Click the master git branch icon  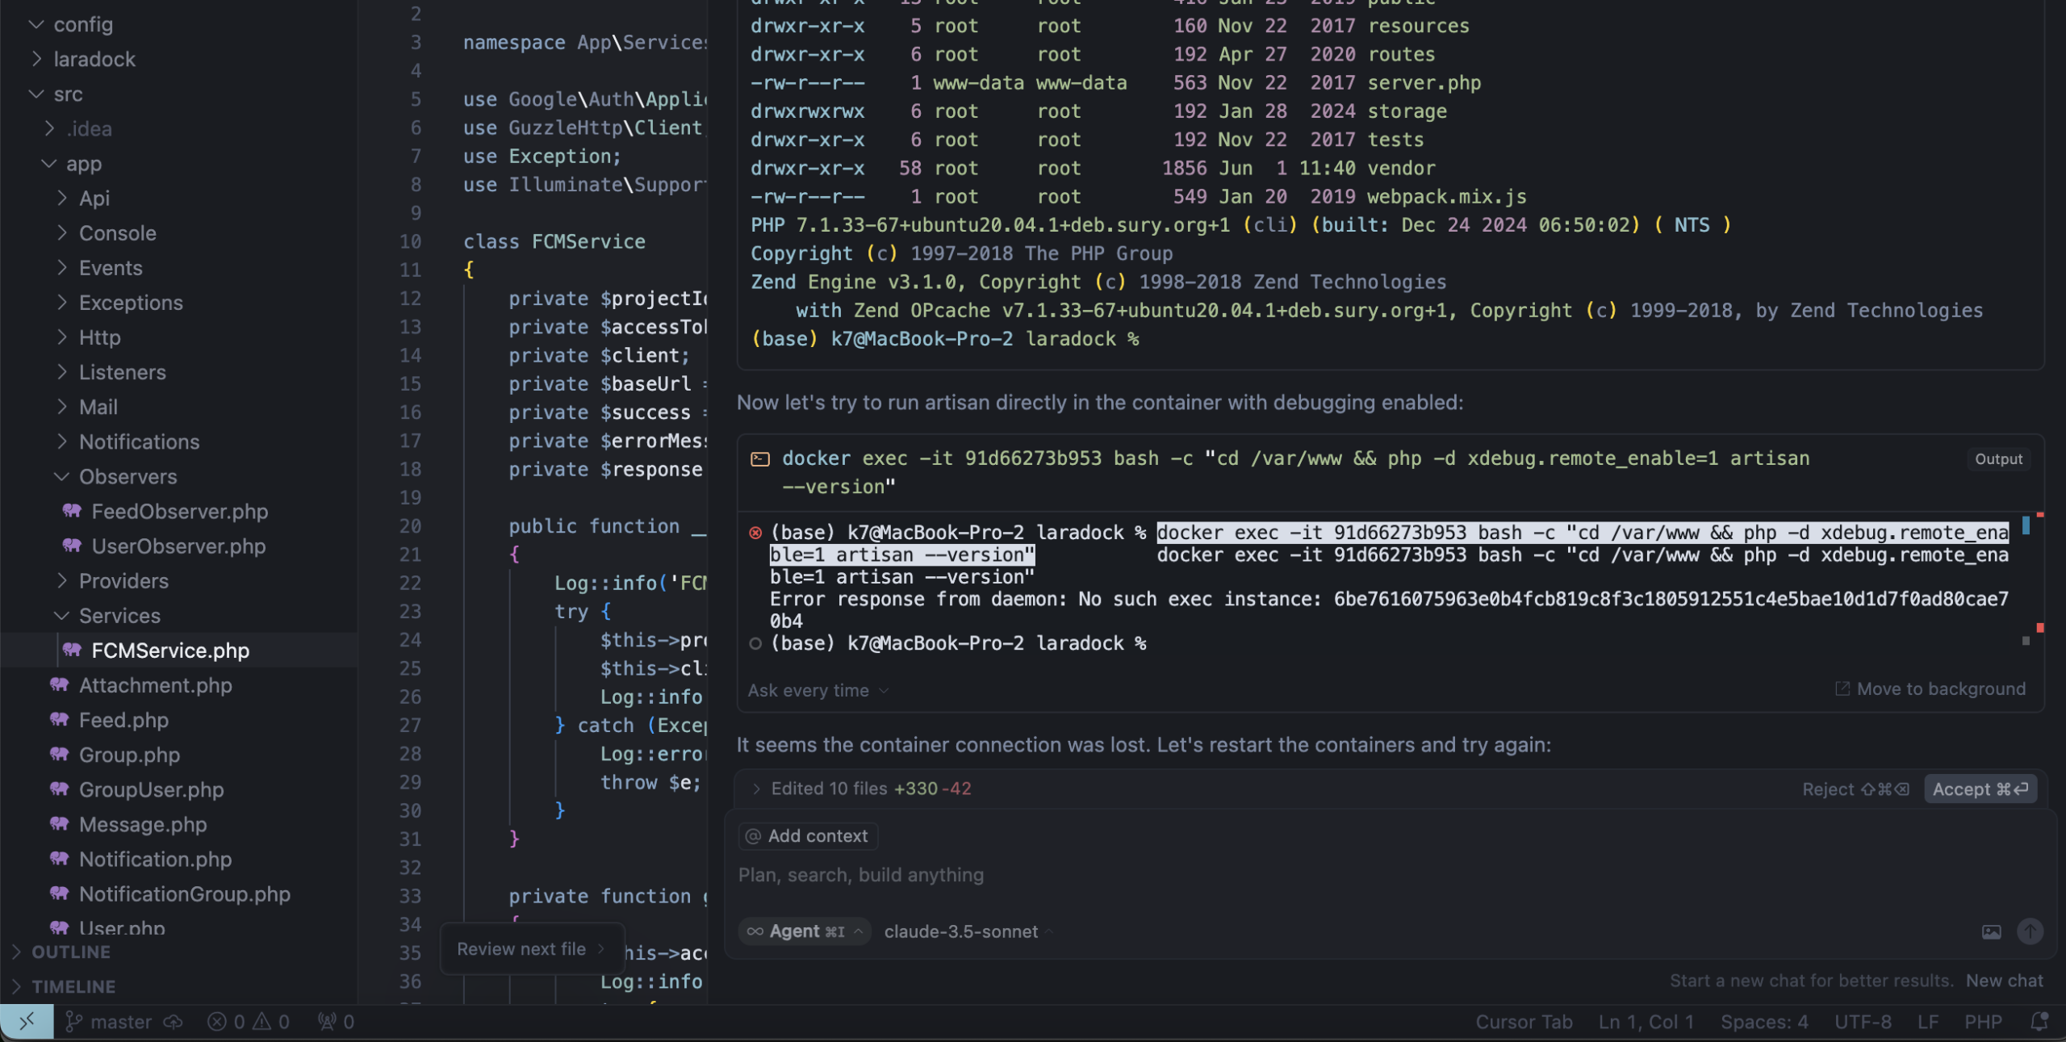(73, 1022)
